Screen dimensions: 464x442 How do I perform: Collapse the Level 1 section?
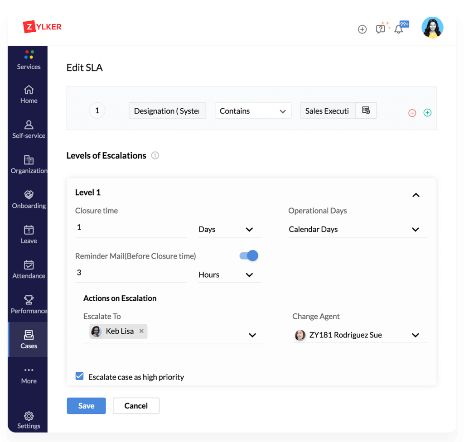(416, 195)
